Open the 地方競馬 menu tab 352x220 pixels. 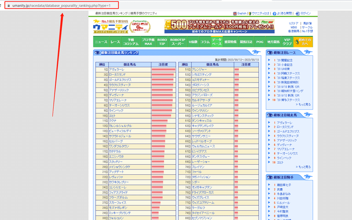tap(273, 42)
